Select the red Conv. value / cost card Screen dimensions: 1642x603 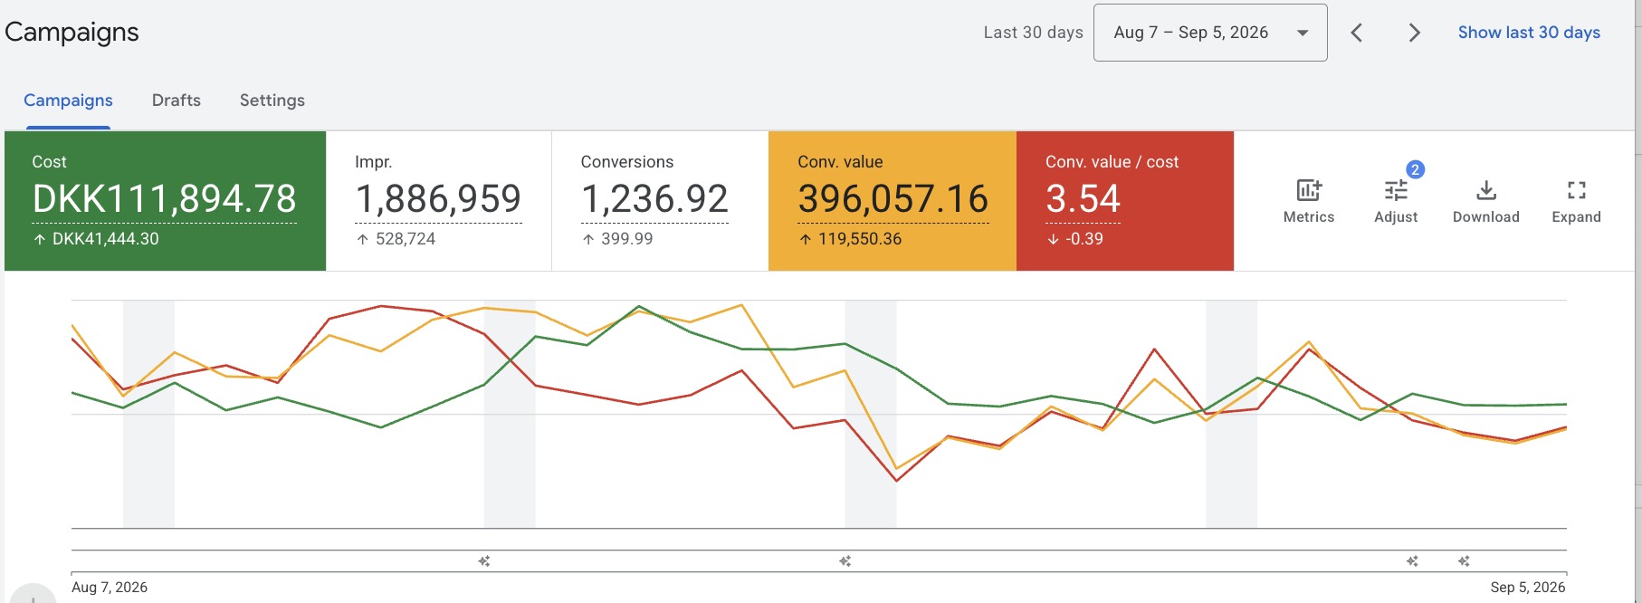point(1125,201)
